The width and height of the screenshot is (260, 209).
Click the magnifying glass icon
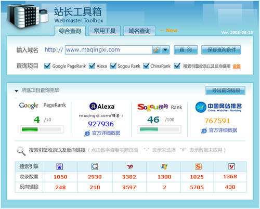pyautogui.click(x=21, y=151)
